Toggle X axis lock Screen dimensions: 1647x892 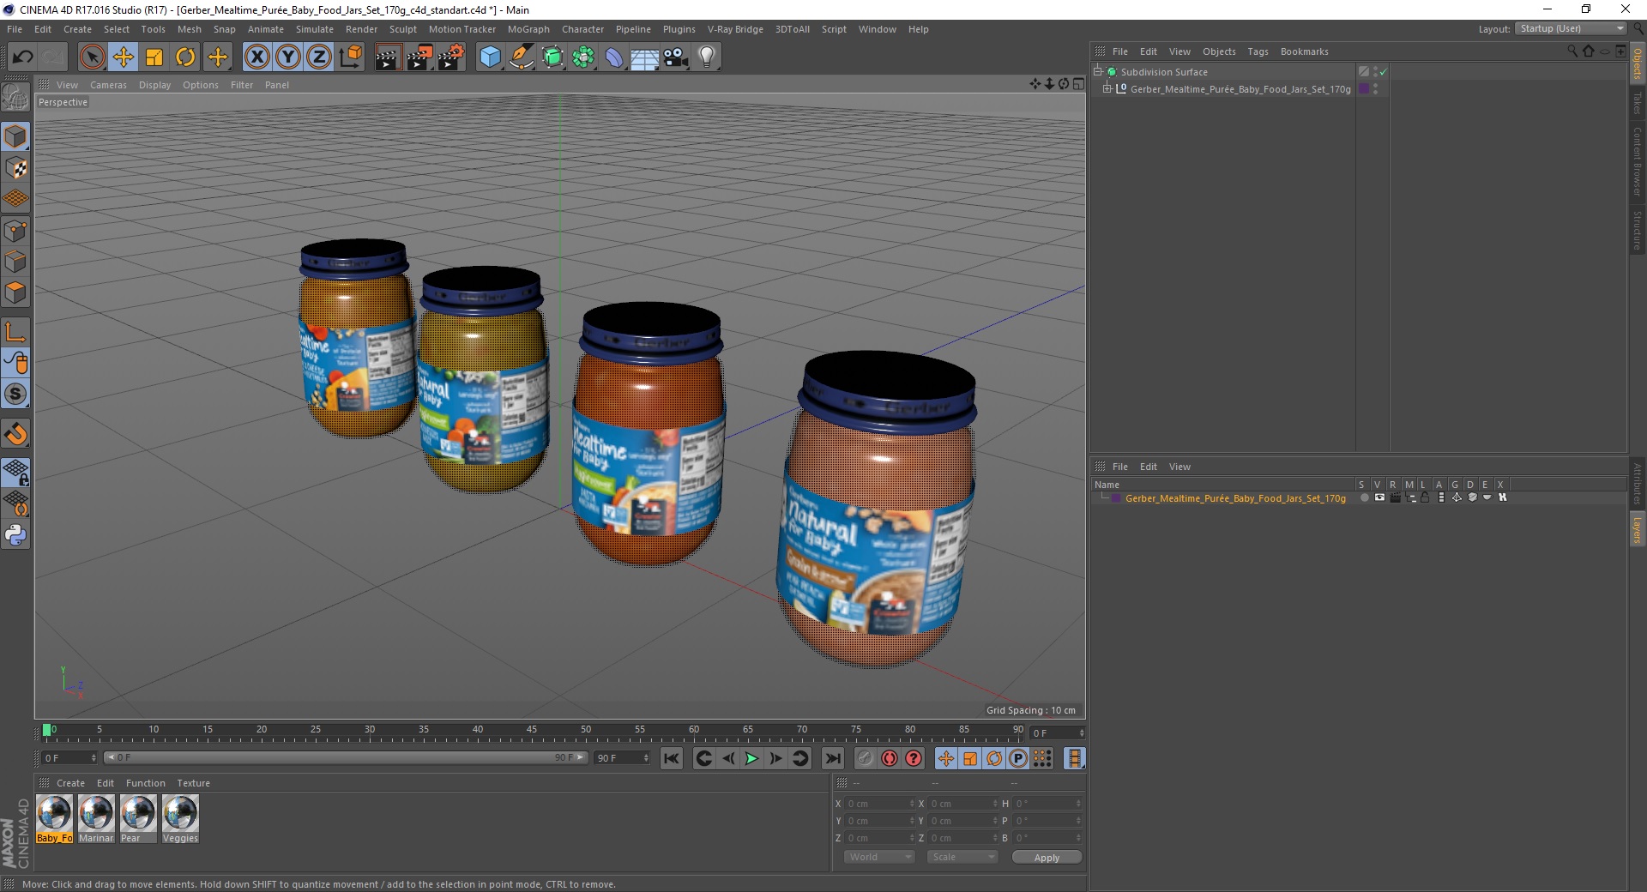coord(256,57)
